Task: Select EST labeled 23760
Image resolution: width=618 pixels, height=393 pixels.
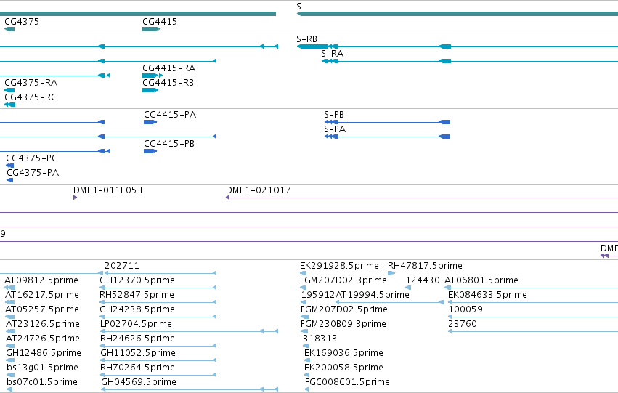Action: pos(463,324)
